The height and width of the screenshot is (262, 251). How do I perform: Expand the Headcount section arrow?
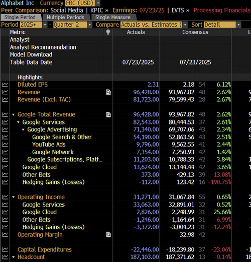click(x=14, y=257)
